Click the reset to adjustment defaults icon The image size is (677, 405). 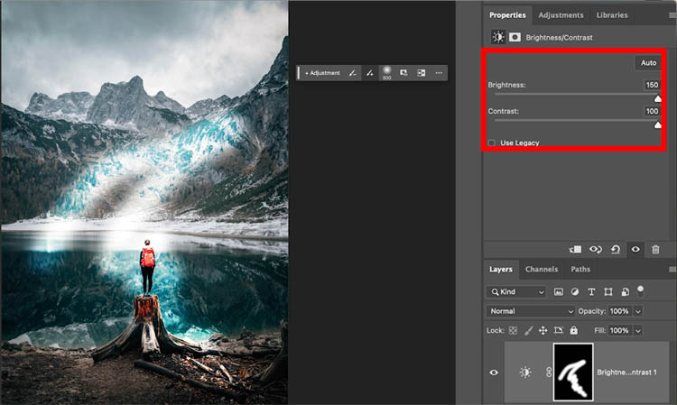point(616,250)
